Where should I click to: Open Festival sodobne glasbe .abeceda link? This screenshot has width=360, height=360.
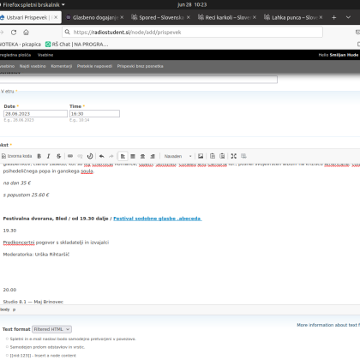(158, 219)
